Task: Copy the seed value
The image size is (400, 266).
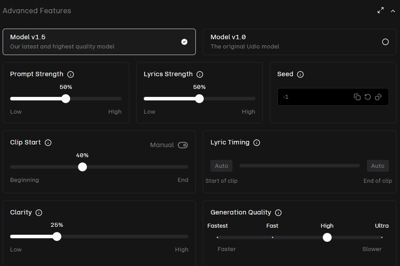Action: tap(357, 97)
